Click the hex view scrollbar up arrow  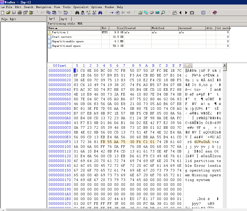pyautogui.click(x=225, y=65)
